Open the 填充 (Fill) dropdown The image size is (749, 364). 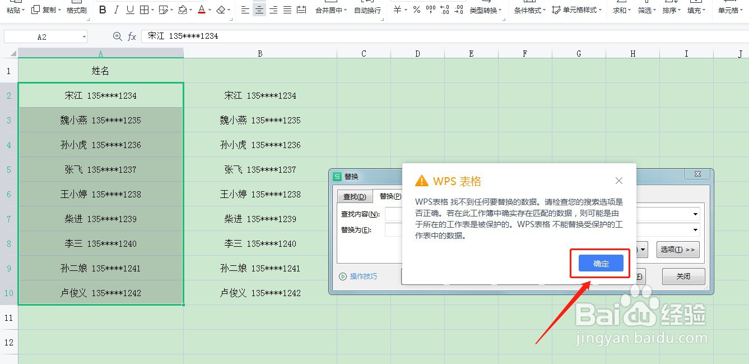coord(696,10)
